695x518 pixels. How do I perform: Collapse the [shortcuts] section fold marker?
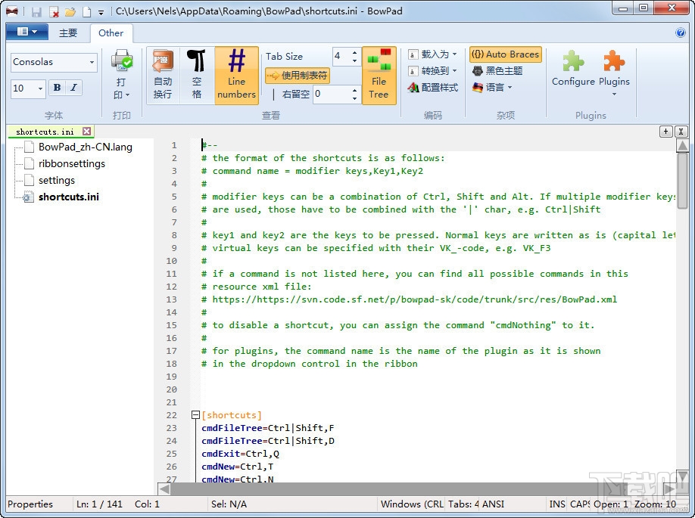(x=195, y=415)
